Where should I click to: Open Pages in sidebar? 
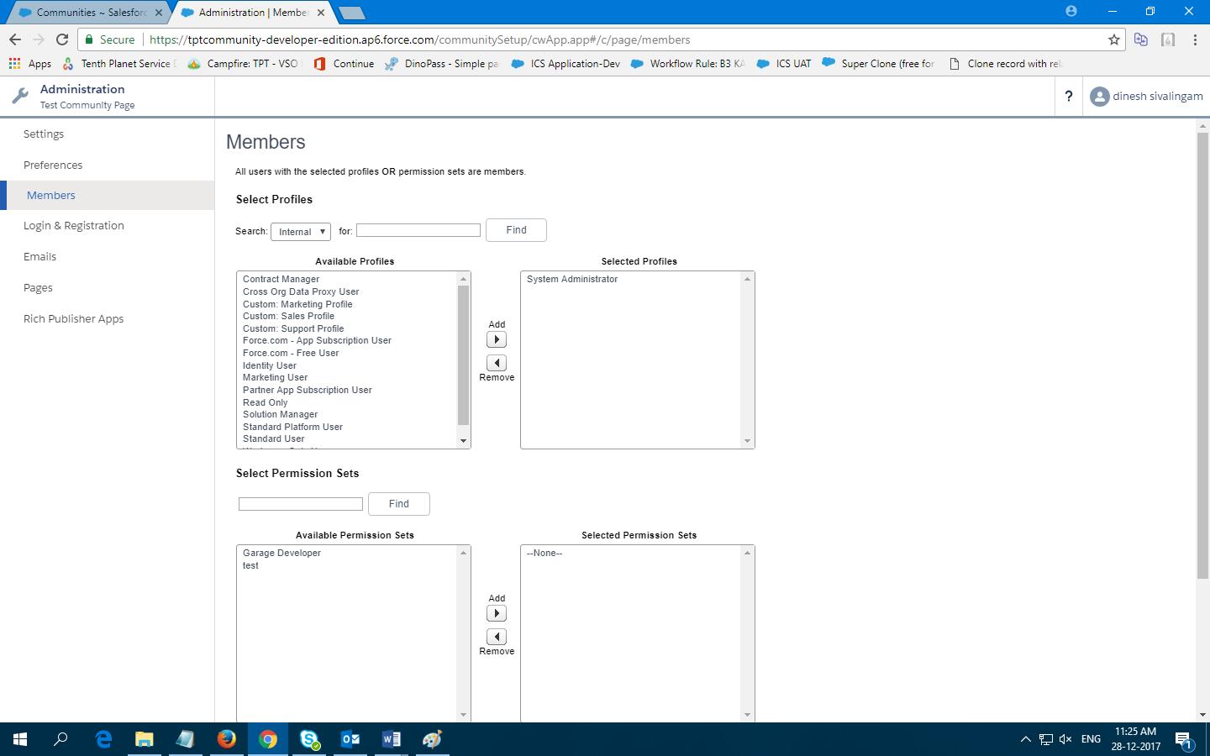click(x=38, y=287)
